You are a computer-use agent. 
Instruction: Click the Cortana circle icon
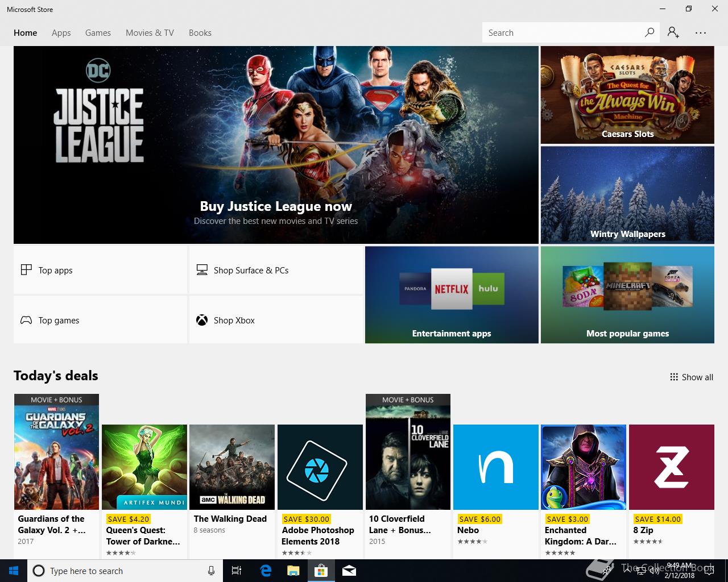(x=39, y=571)
